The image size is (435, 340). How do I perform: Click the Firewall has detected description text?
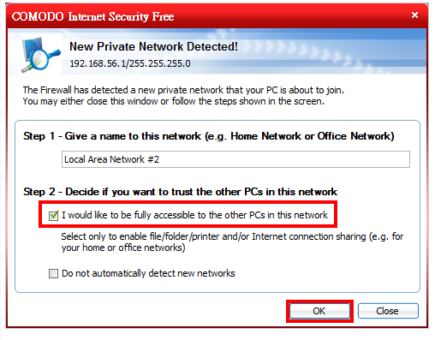click(183, 90)
